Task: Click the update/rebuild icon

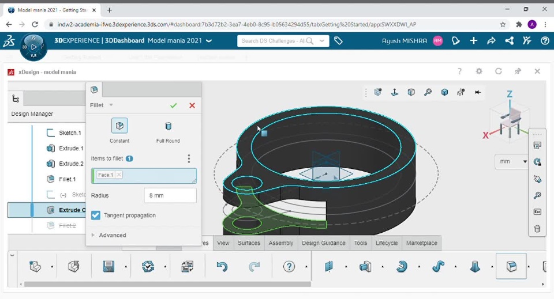Action: [148, 267]
